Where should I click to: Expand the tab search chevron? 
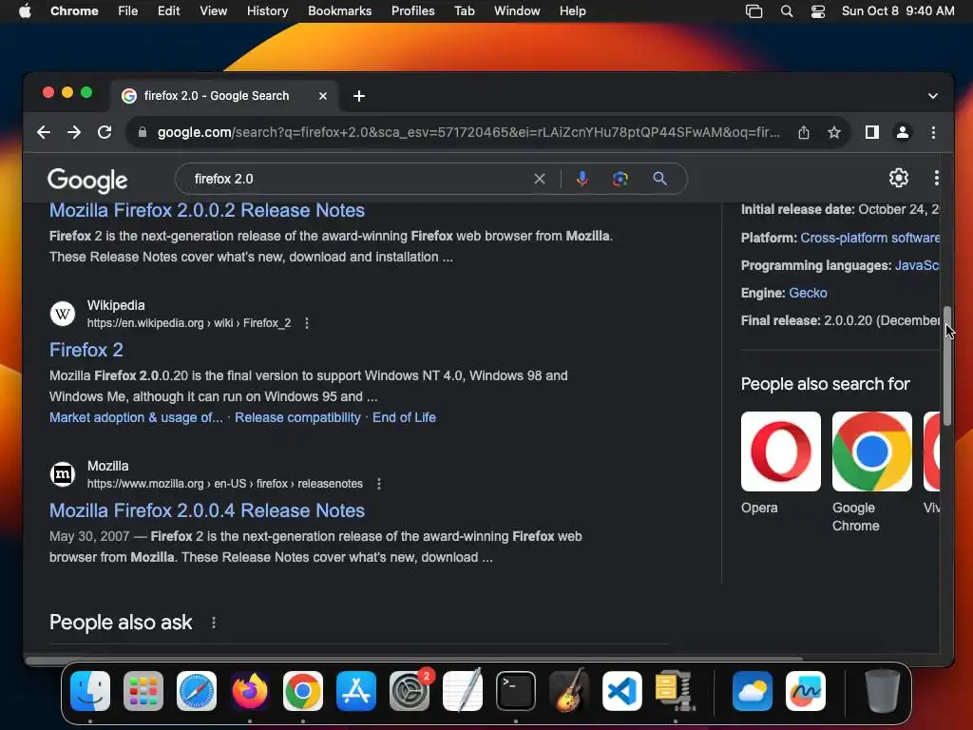click(933, 96)
